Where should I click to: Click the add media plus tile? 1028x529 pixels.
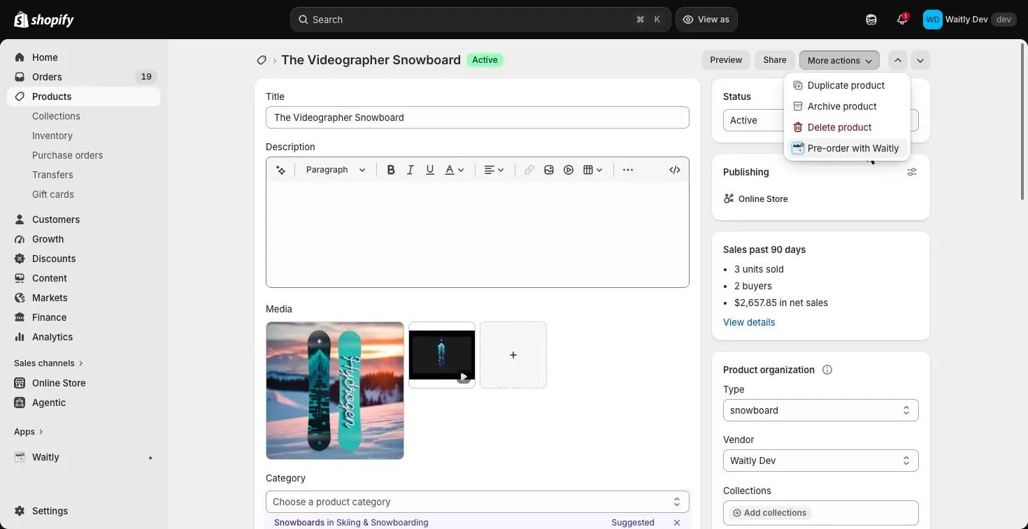click(x=513, y=355)
